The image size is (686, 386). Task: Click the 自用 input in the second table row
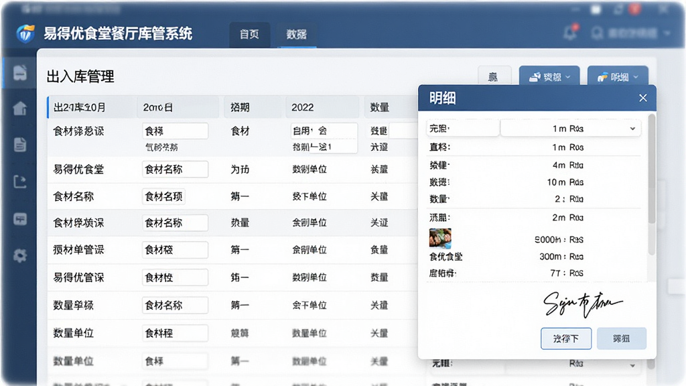tap(324, 131)
